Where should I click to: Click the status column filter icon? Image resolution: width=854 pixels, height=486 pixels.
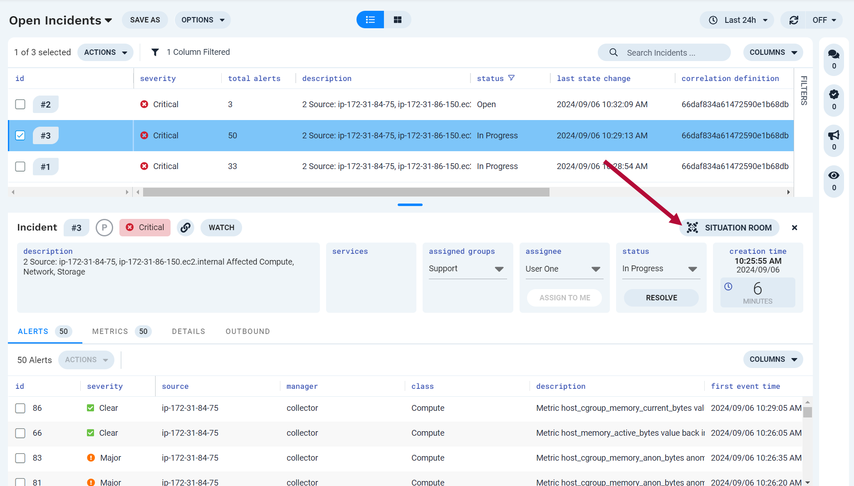coord(511,78)
